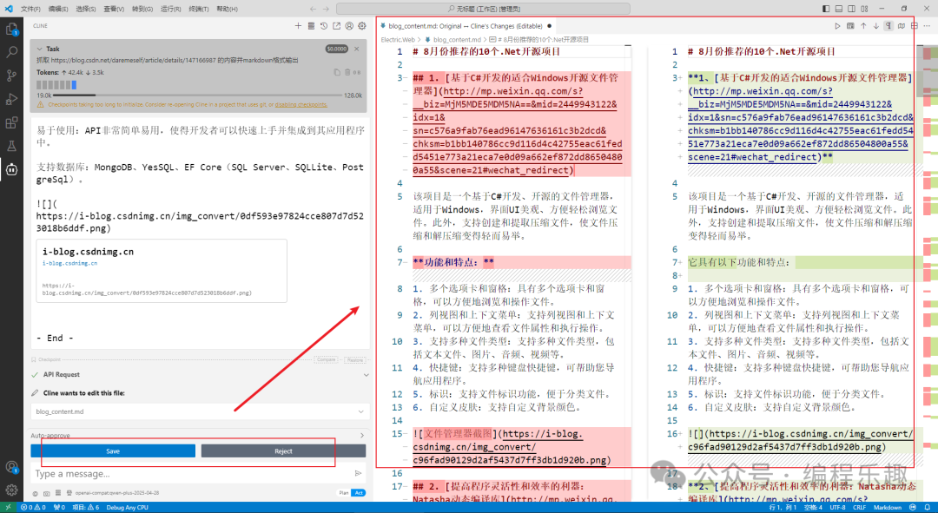Open the 文件(F) menu

pos(30,9)
